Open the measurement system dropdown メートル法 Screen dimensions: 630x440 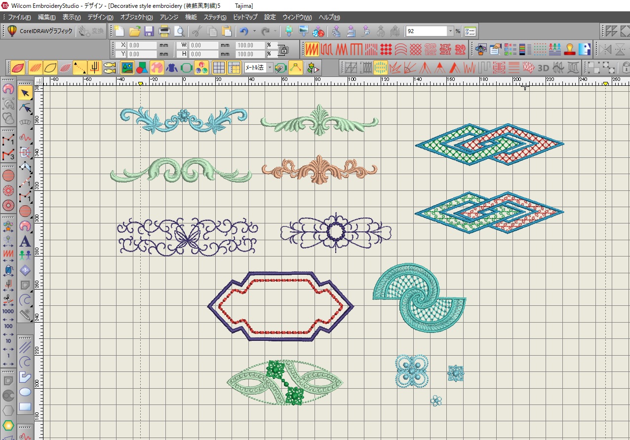[270, 68]
